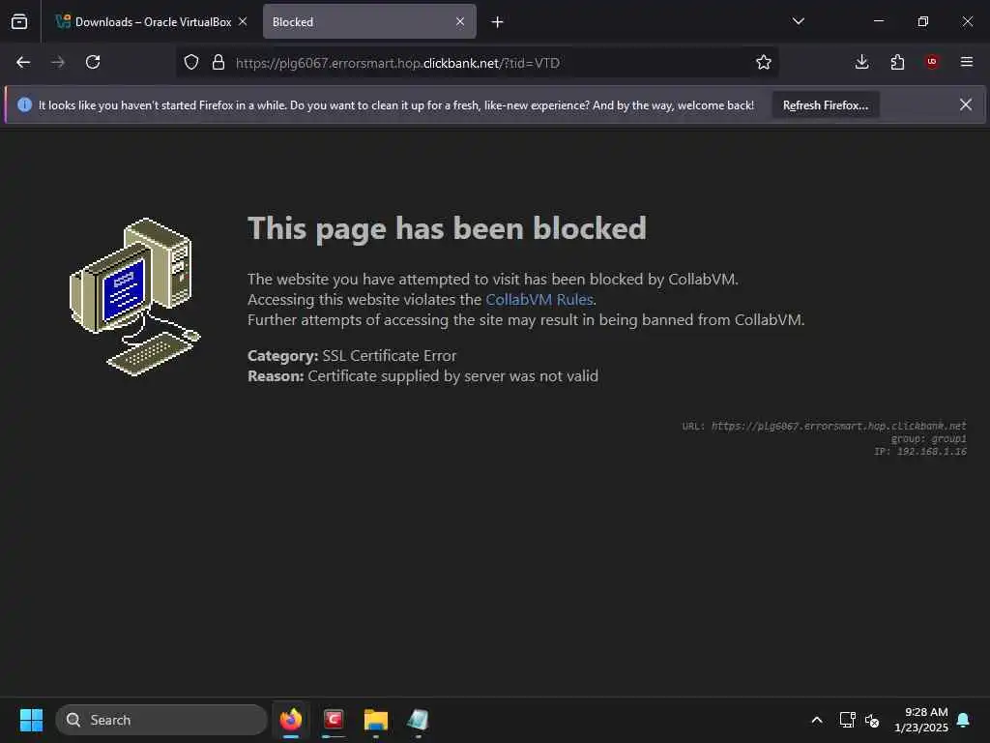Click the 'Category: SSL Certificate Error' line

pos(352,356)
